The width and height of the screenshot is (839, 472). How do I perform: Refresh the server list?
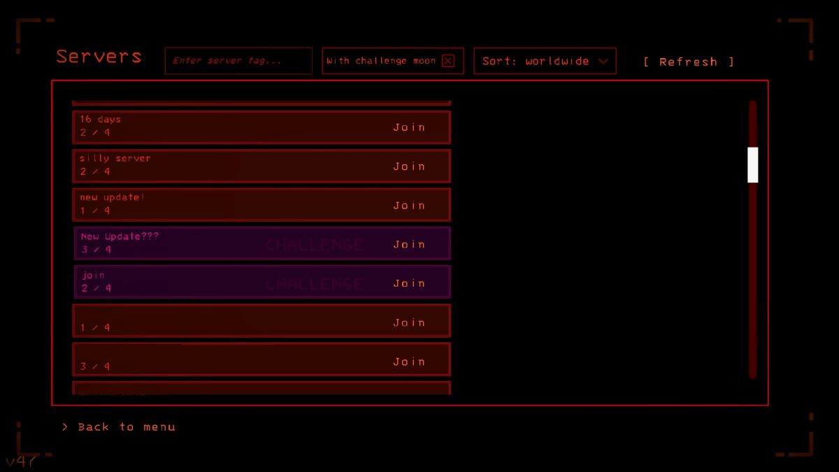(689, 62)
